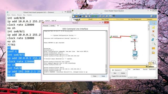Image resolution: width=168 pixels, height=94 pixels.
Task: Click the PDU list horizontal scrollbar thumb
Action: (x=133, y=77)
